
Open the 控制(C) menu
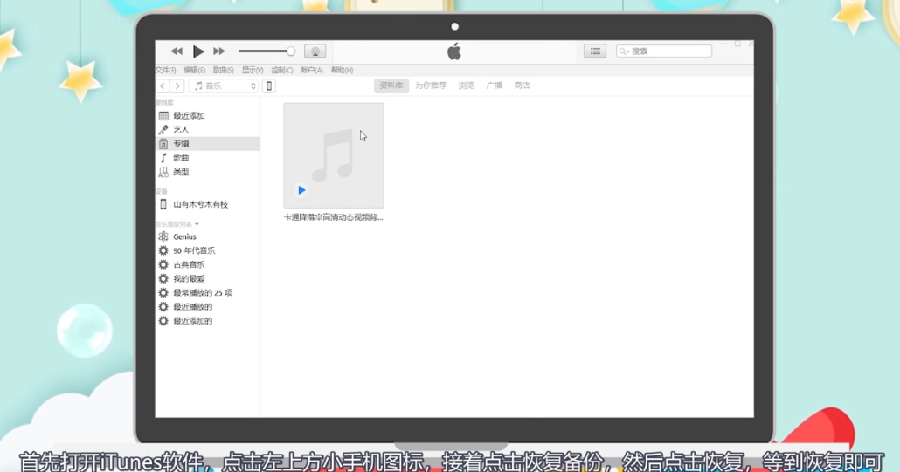[282, 70]
